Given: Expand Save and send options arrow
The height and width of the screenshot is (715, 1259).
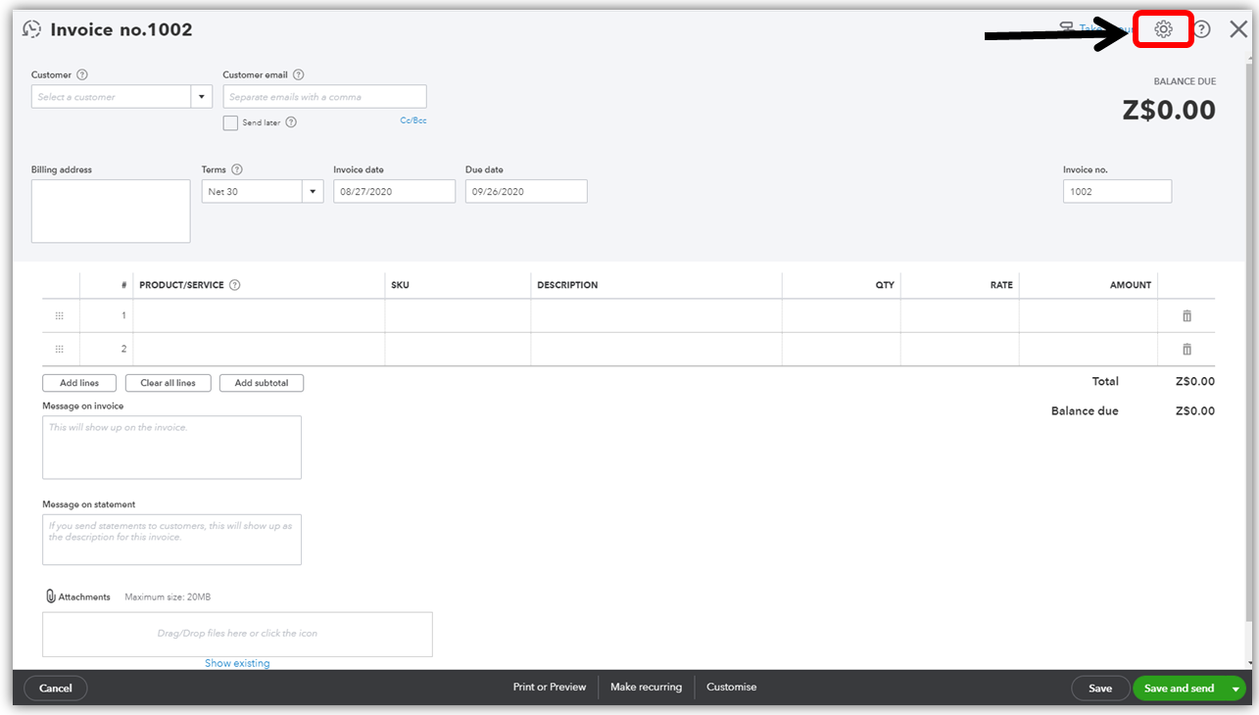Looking at the screenshot, I should (x=1235, y=689).
